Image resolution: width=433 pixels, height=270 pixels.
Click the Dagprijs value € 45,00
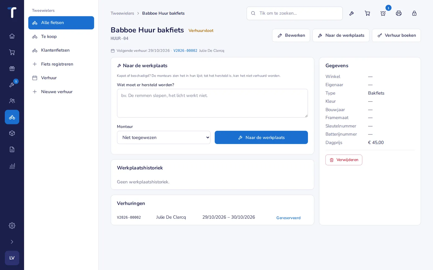(376, 143)
